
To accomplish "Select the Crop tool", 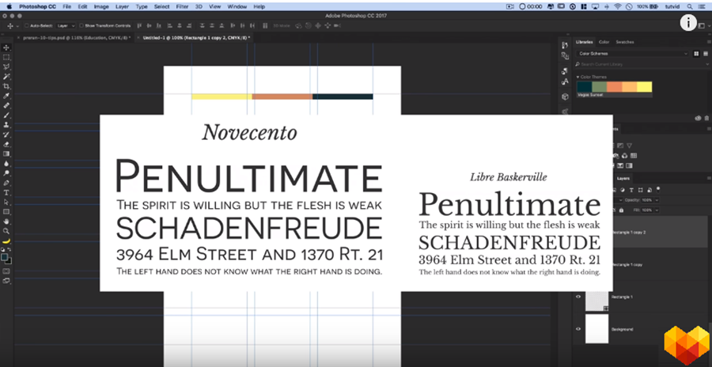I will (6, 85).
